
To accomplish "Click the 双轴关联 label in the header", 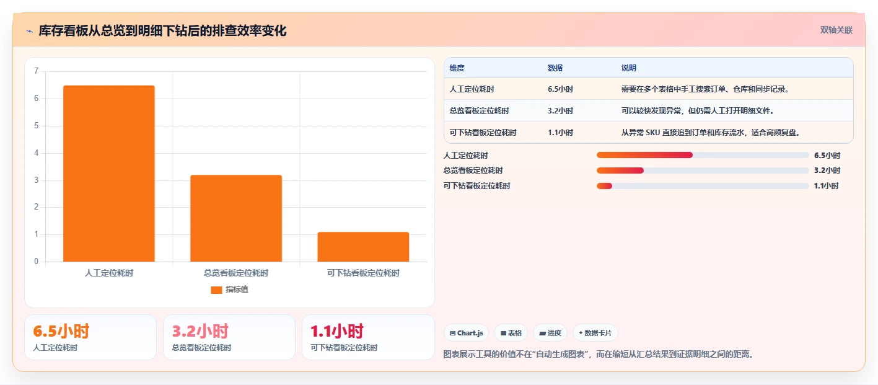I will tap(836, 30).
